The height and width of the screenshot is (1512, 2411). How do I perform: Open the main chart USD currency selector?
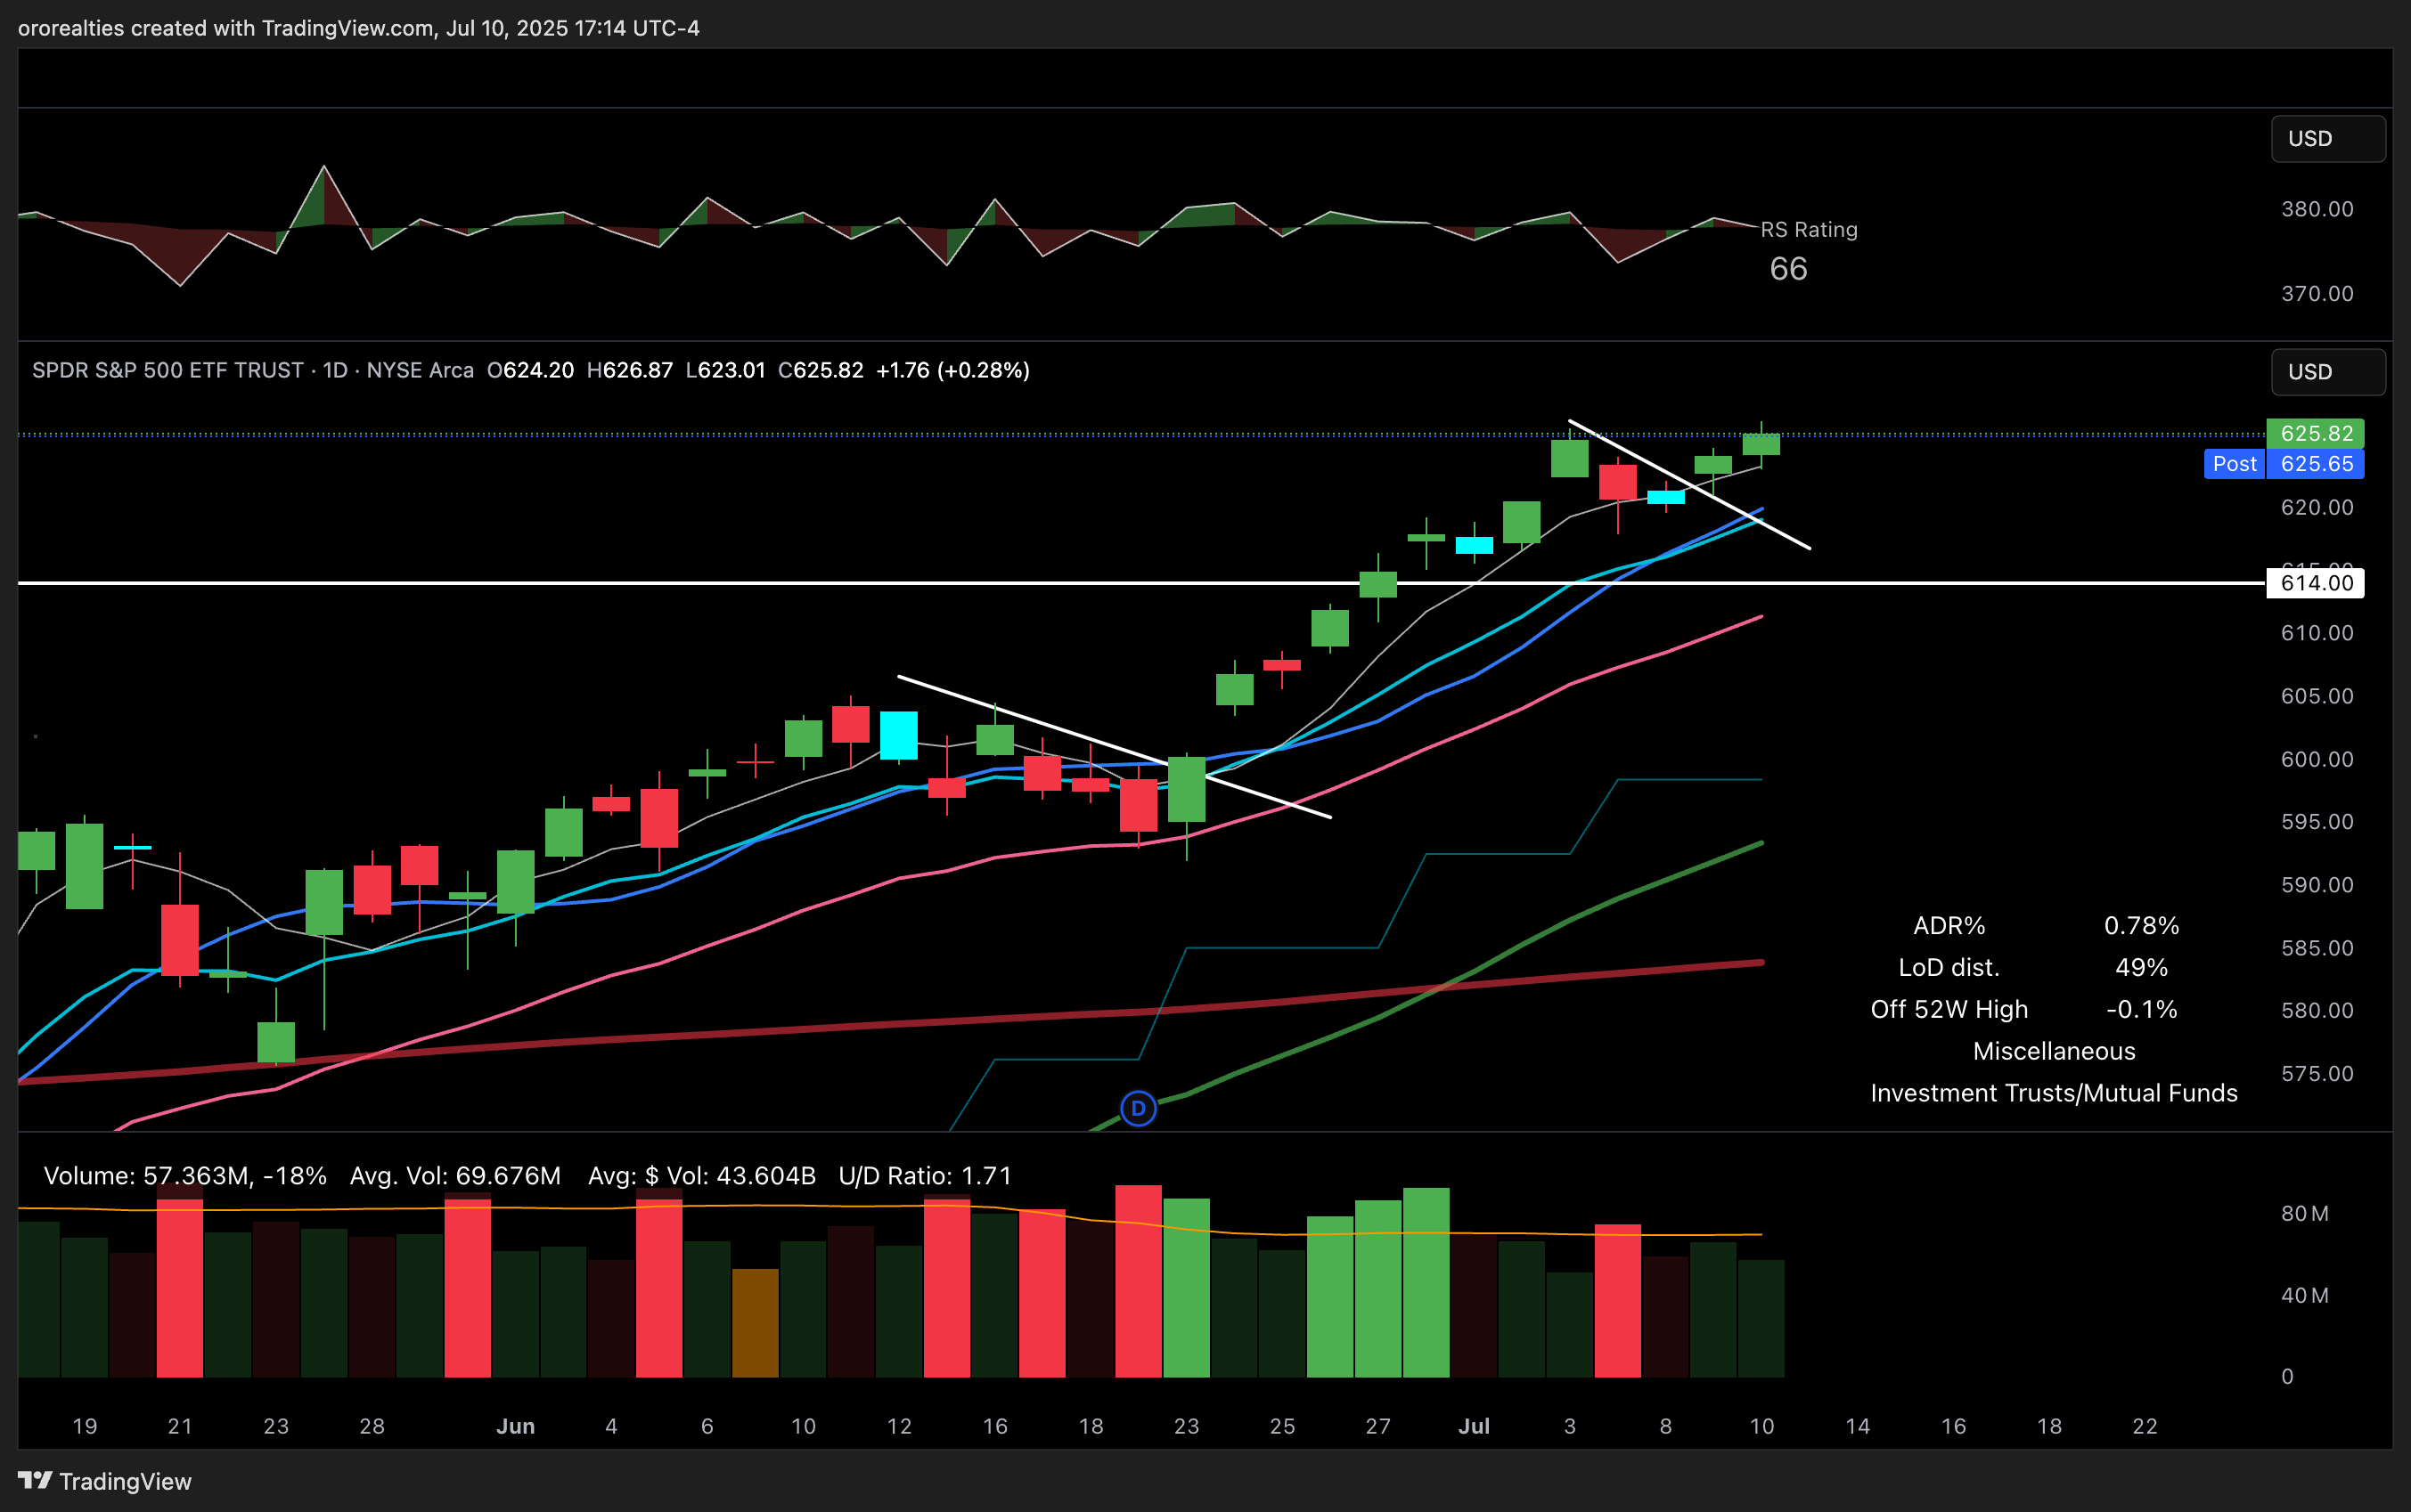point(2328,371)
